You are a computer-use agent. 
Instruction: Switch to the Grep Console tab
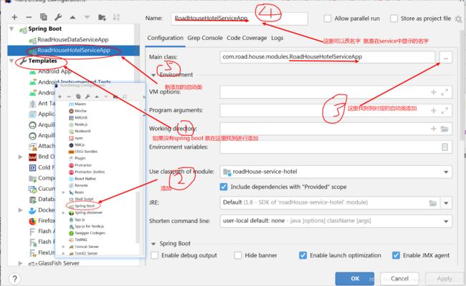tap(205, 38)
